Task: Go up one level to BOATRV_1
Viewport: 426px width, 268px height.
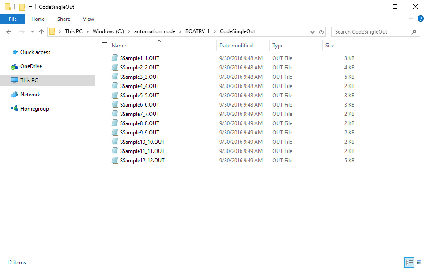Action: (41, 31)
